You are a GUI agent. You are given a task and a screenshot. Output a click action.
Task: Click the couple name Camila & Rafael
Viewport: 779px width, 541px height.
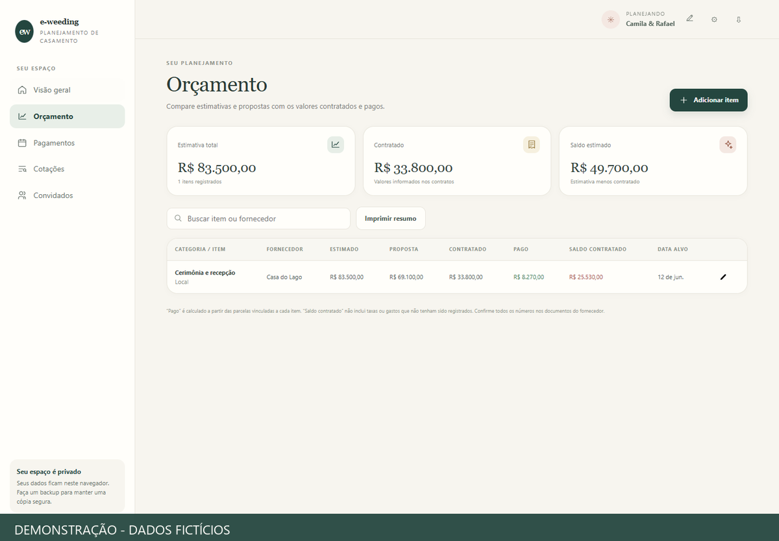[x=650, y=24]
